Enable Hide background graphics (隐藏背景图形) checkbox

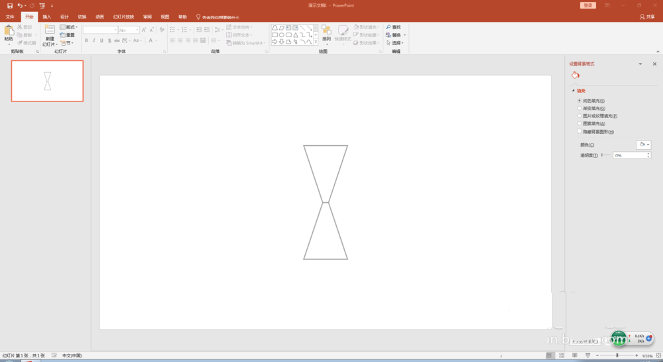tap(579, 131)
